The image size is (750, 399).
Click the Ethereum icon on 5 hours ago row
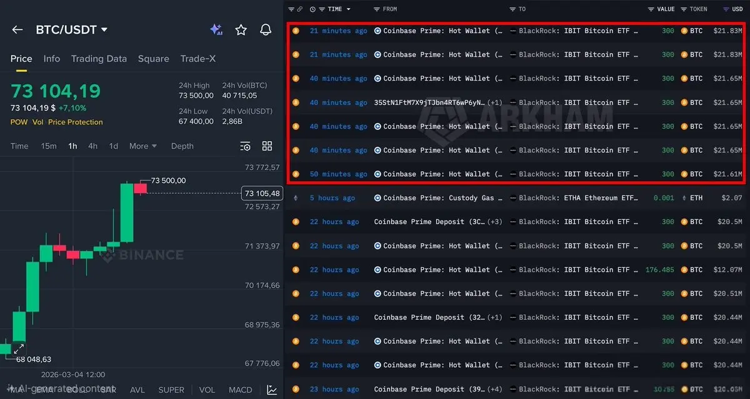(296, 198)
